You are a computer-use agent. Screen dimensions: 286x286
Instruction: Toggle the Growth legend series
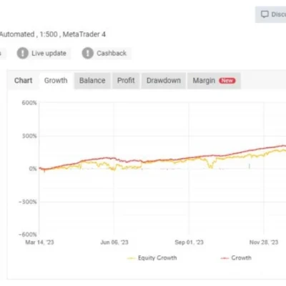(236, 258)
